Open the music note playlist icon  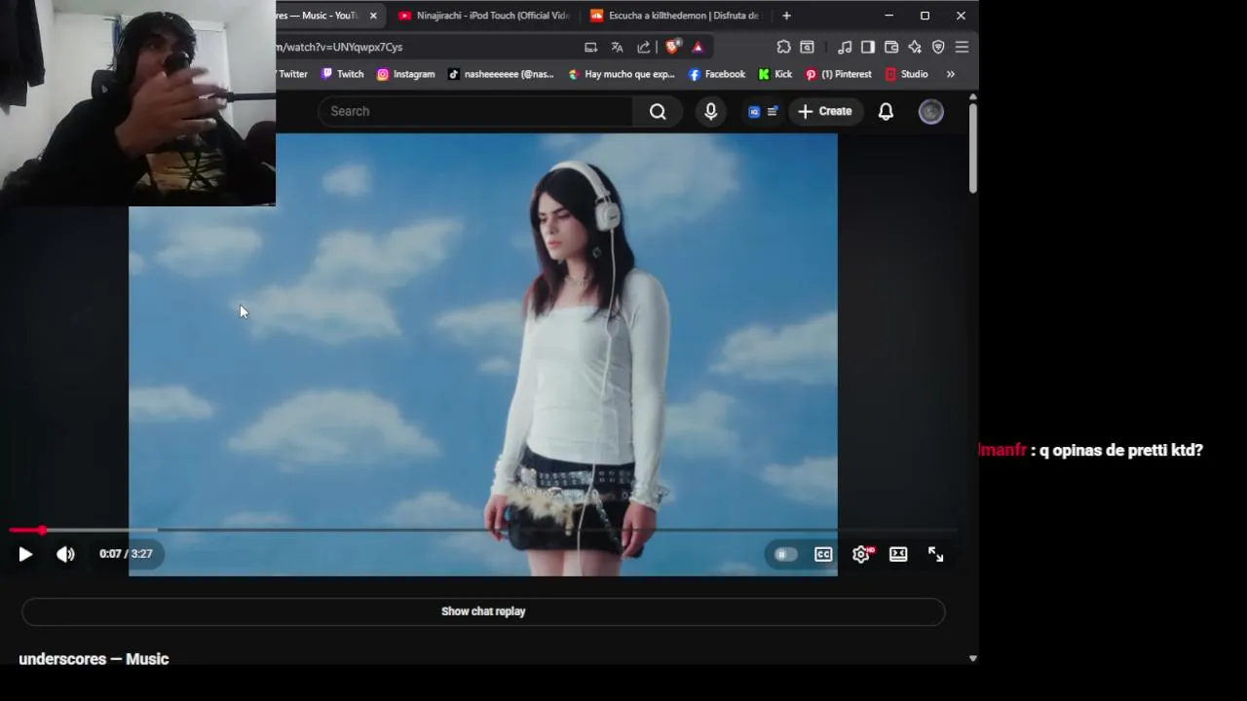[845, 47]
